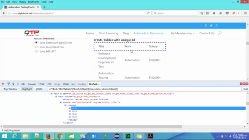Activate the Firebug inspect element icon
Screen dimensions: 249x140
(x=8, y=84)
